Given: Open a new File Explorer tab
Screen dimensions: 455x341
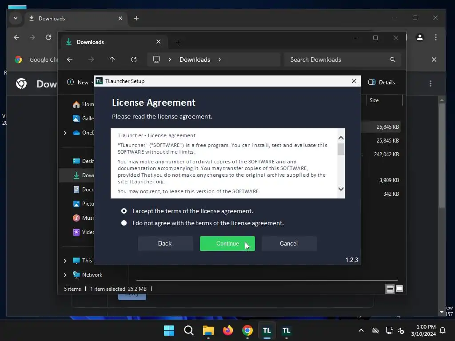Looking at the screenshot, I should [x=178, y=42].
